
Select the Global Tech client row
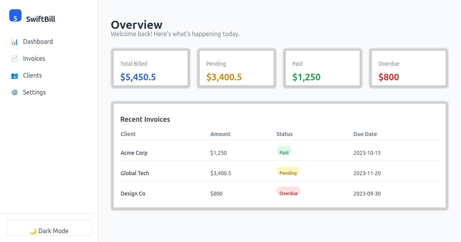(280, 171)
